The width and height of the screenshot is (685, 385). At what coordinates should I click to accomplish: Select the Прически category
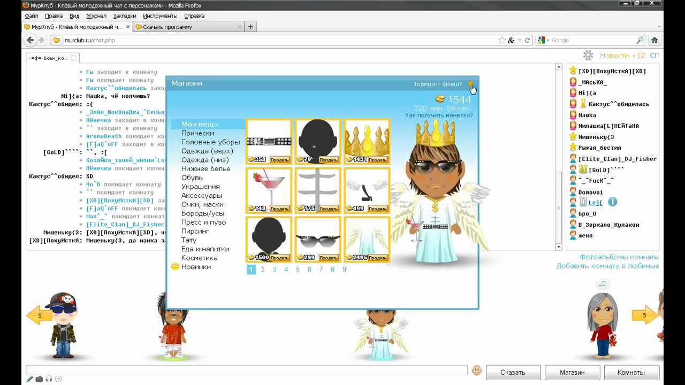(x=197, y=133)
